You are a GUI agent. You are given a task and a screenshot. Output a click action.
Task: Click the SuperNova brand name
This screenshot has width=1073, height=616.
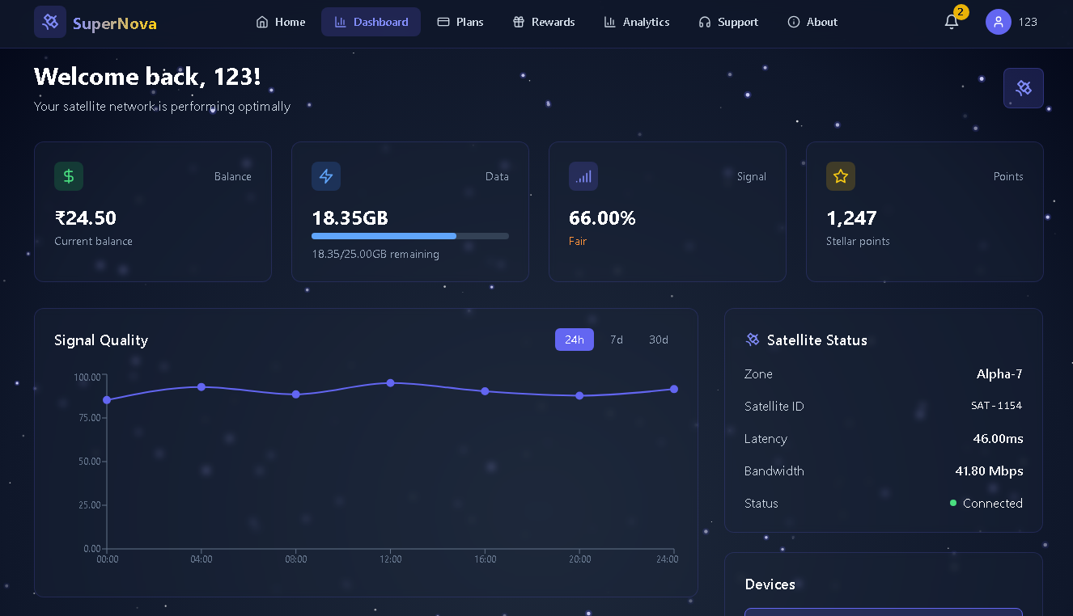(x=115, y=23)
